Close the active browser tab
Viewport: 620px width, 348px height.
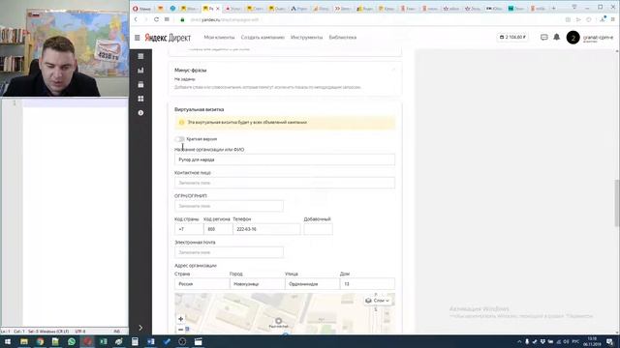tap(217, 9)
